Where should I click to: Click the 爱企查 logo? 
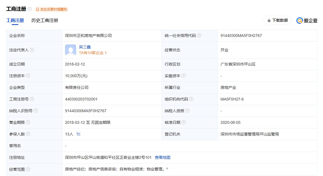coord(307,20)
